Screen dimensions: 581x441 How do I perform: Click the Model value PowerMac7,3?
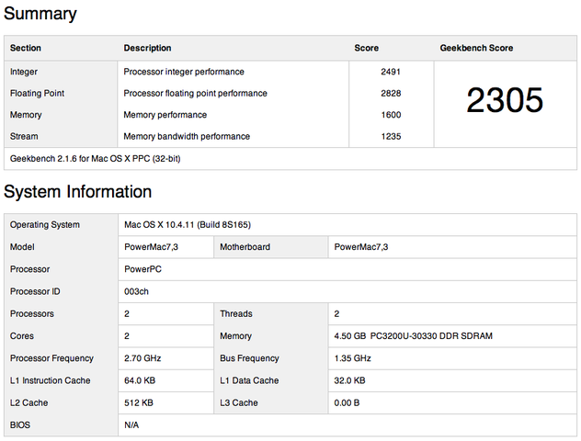(x=151, y=247)
